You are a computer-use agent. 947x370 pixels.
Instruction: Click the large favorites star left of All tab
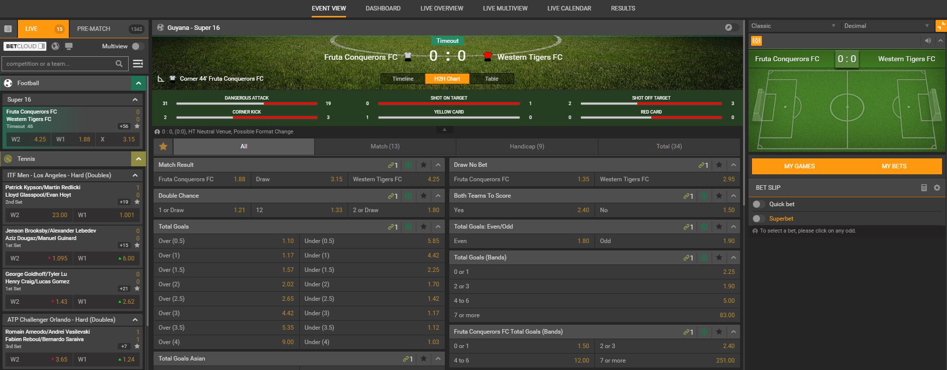point(163,146)
